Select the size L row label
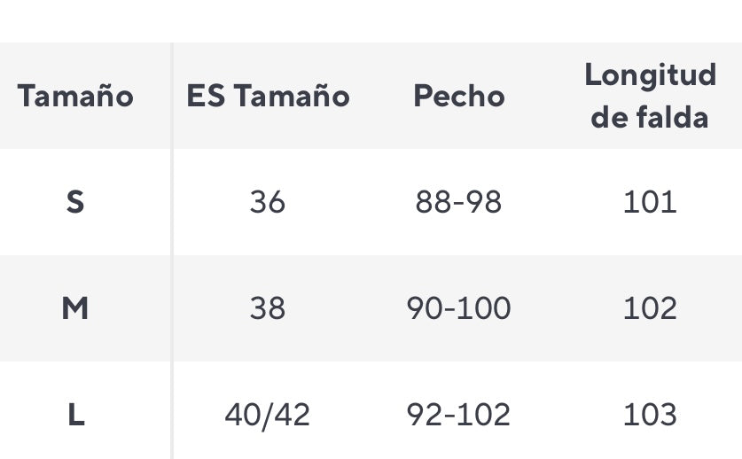 click(x=76, y=415)
